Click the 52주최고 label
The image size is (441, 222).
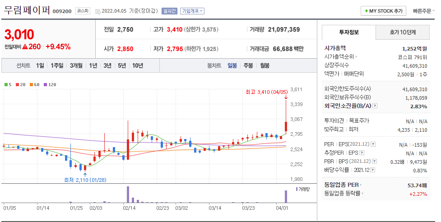[x=334, y=129]
